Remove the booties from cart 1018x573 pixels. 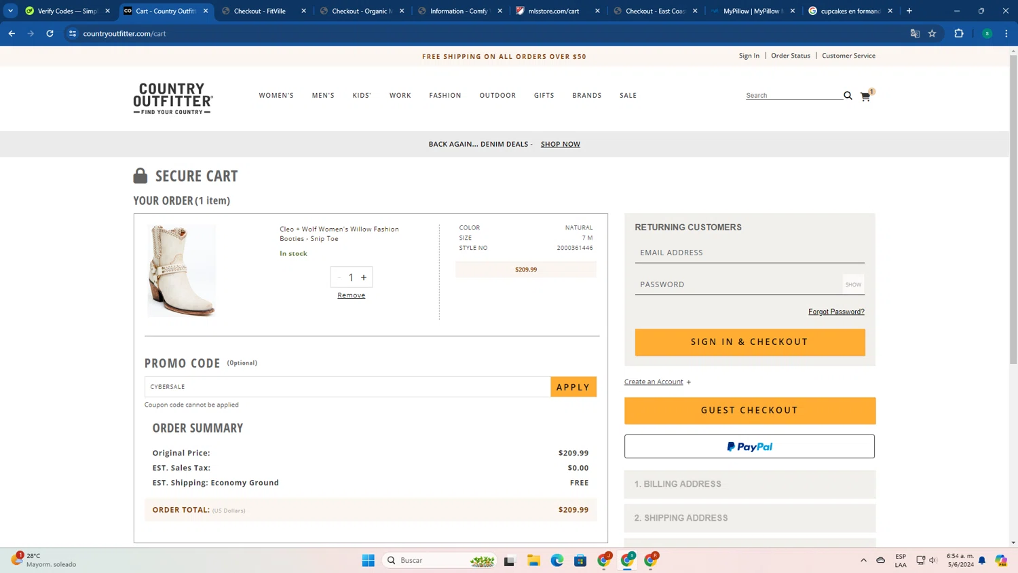[x=352, y=295]
